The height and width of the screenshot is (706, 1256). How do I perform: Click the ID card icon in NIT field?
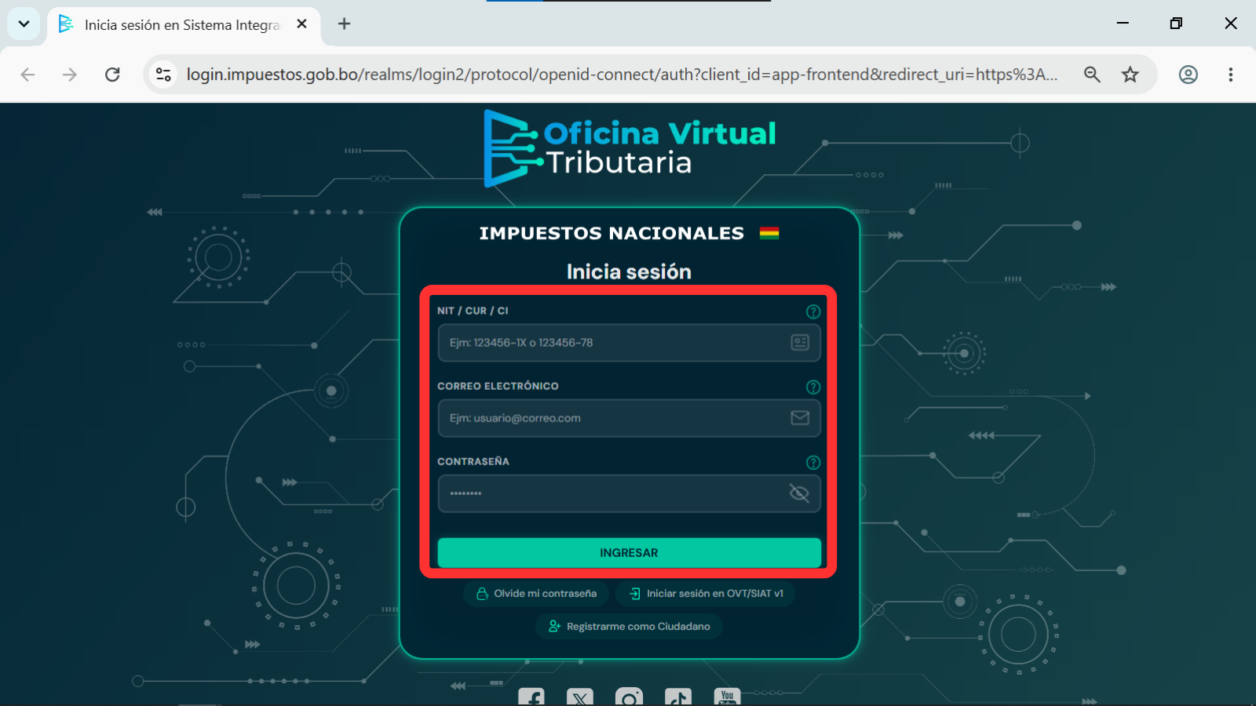(800, 342)
